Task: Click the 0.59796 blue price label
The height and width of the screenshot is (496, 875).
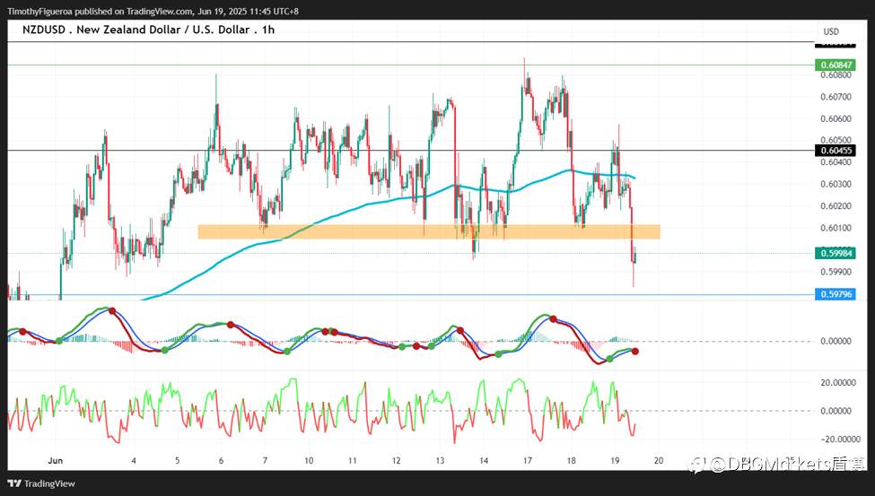Action: pos(835,294)
